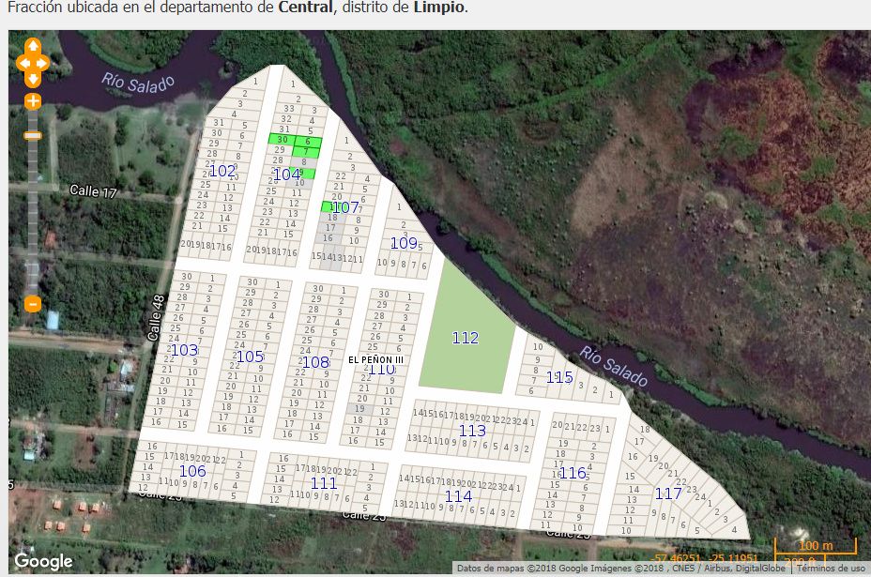Click the word Central in the description
The image size is (871, 577).
pyautogui.click(x=306, y=8)
